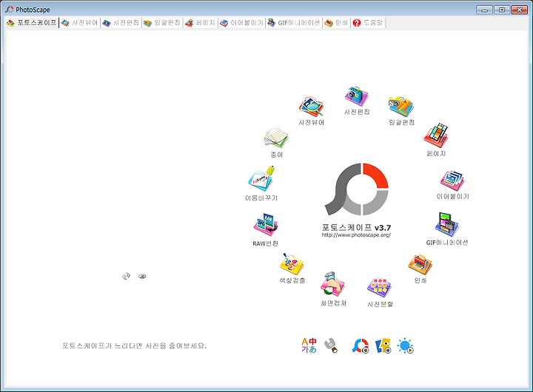Close the PhotoScape window
The height and width of the screenshot is (392, 533).
coord(520,10)
